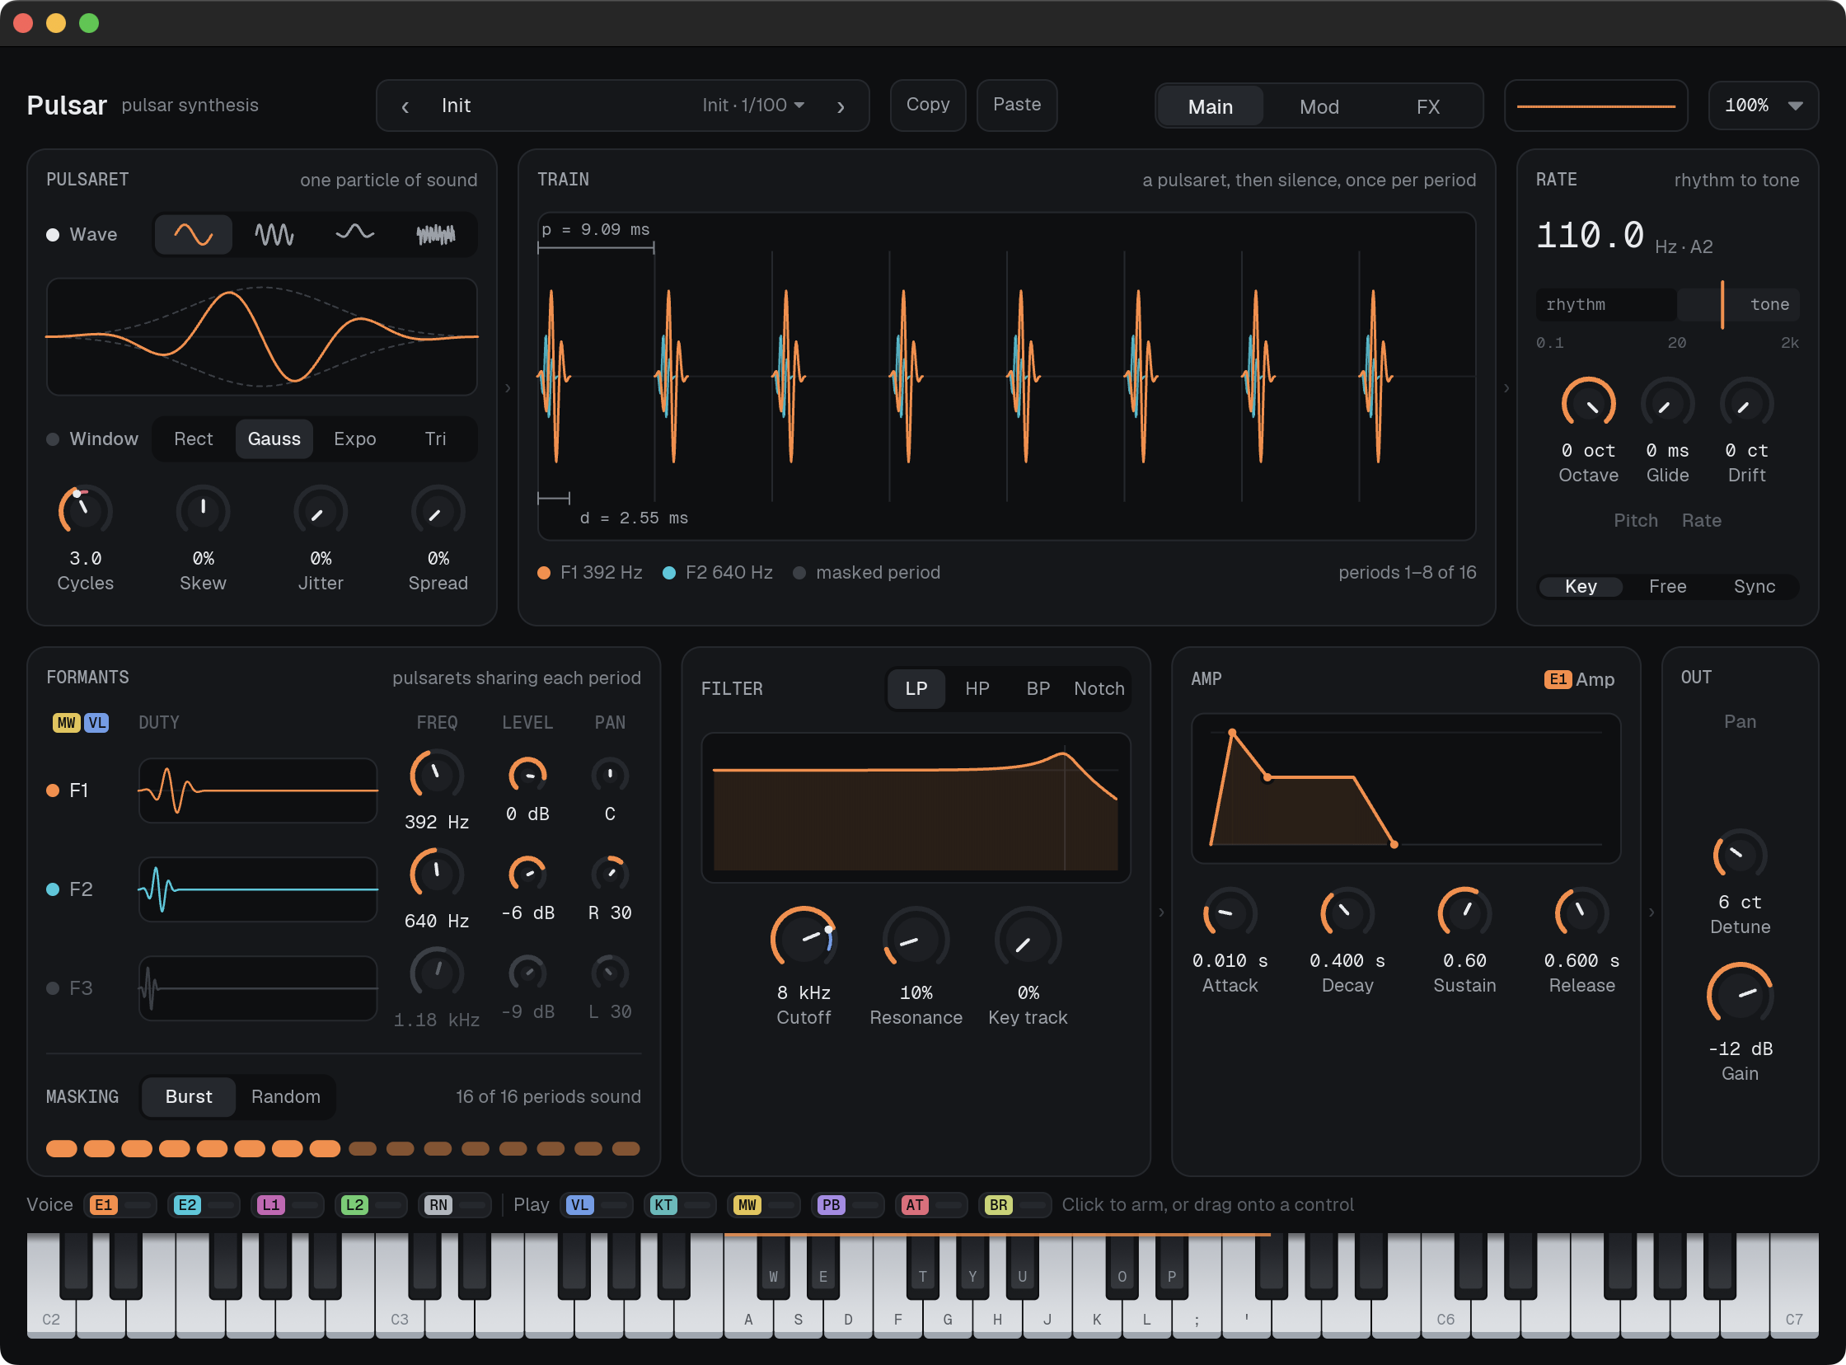
Task: Open the Init 1/100 preset dropdown
Action: point(753,105)
